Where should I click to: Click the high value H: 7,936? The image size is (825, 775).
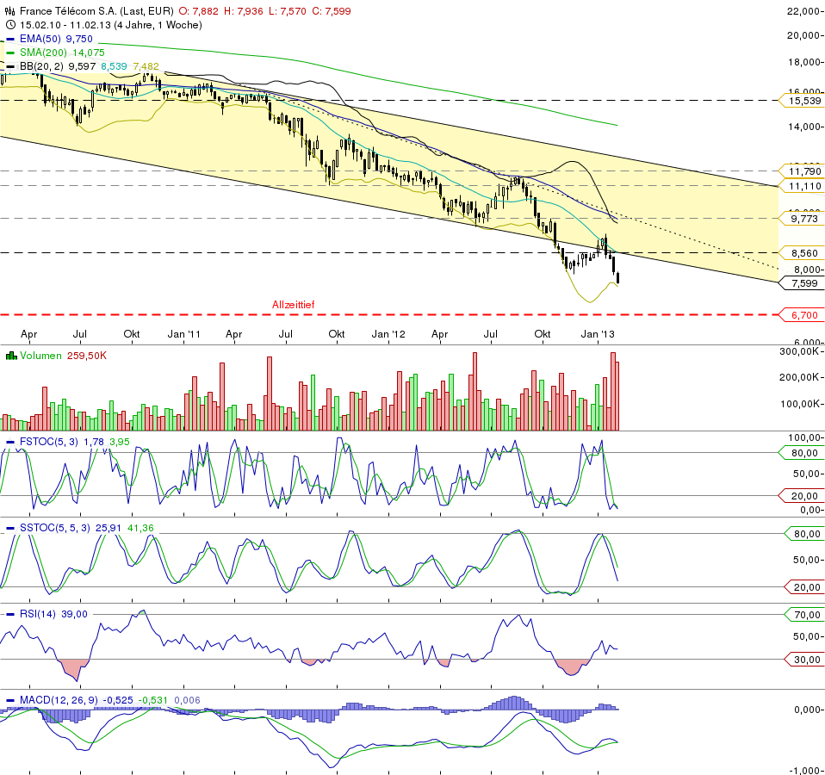(x=244, y=10)
